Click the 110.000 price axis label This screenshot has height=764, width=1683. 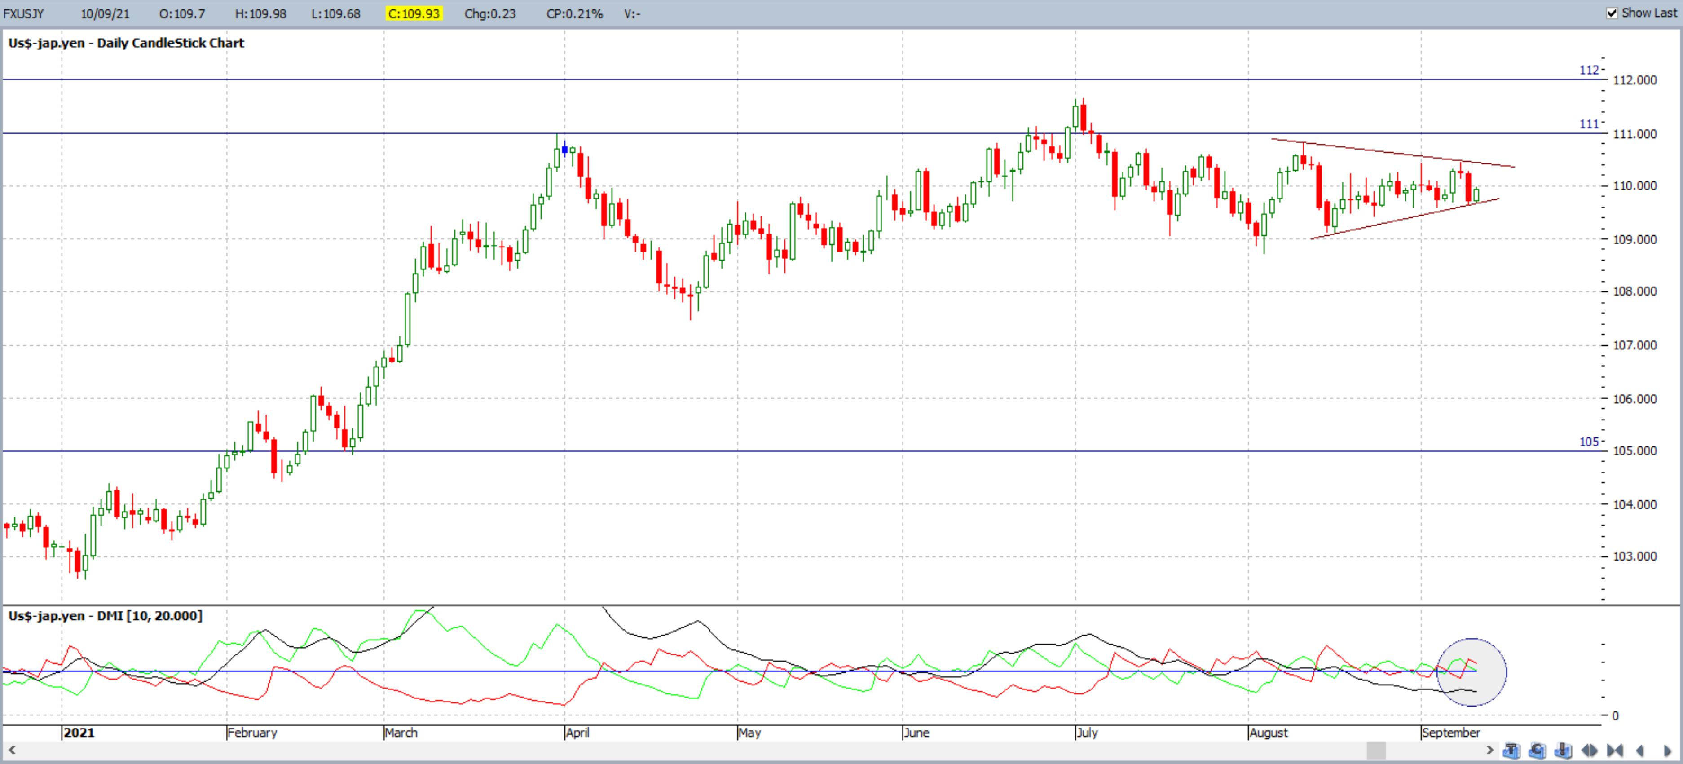(1635, 185)
